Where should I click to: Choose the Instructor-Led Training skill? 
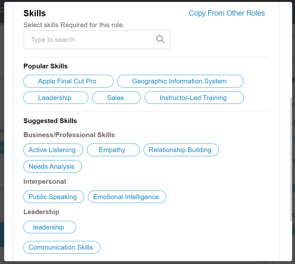(x=194, y=97)
